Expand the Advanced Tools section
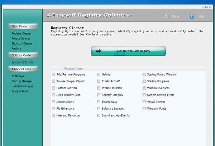Viewport: 215px width, 146px height. [x=23, y=69]
